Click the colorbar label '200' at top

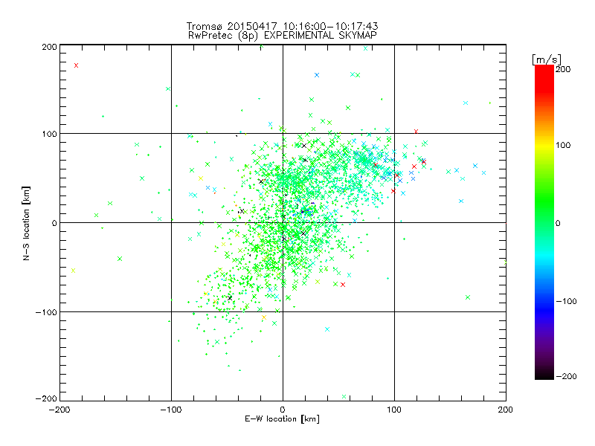point(563,69)
